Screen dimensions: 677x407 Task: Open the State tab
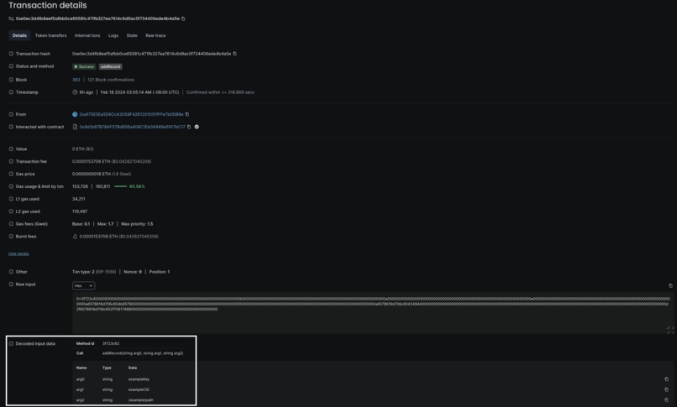[x=132, y=35]
